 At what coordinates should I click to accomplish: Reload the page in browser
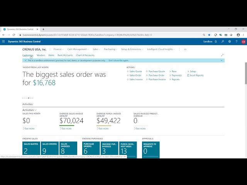(x=14, y=35)
